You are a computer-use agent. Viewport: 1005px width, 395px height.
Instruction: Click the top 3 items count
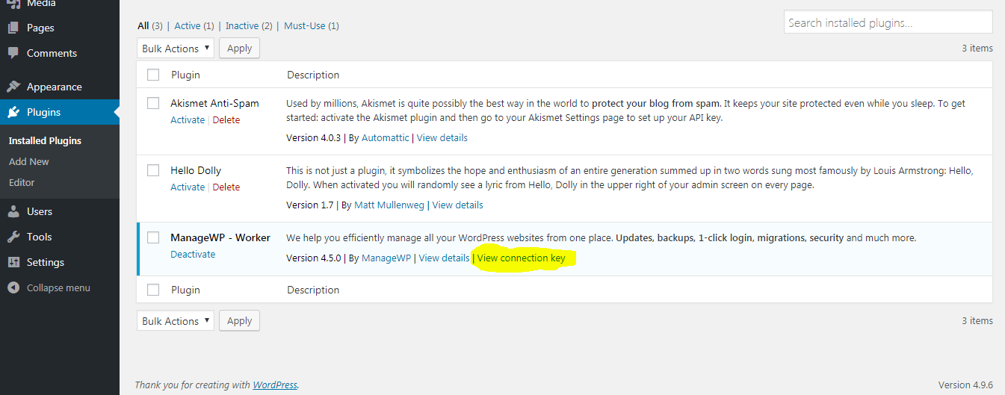[x=977, y=48]
